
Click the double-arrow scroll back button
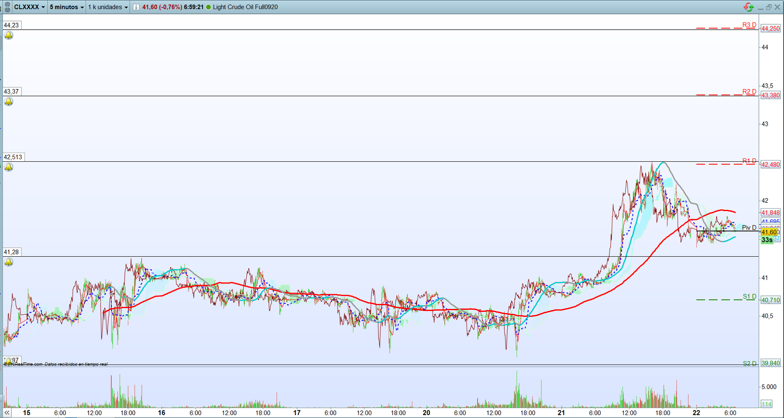(x=7, y=413)
